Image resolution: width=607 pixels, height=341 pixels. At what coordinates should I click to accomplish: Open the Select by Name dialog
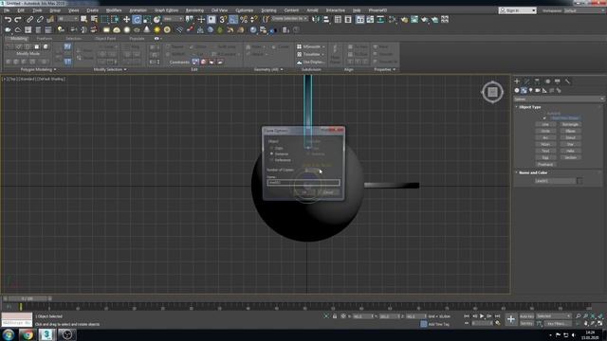[x=94, y=19]
